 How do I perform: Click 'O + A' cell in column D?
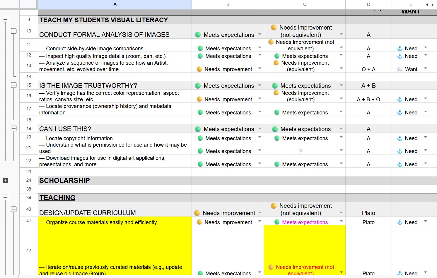point(368,66)
